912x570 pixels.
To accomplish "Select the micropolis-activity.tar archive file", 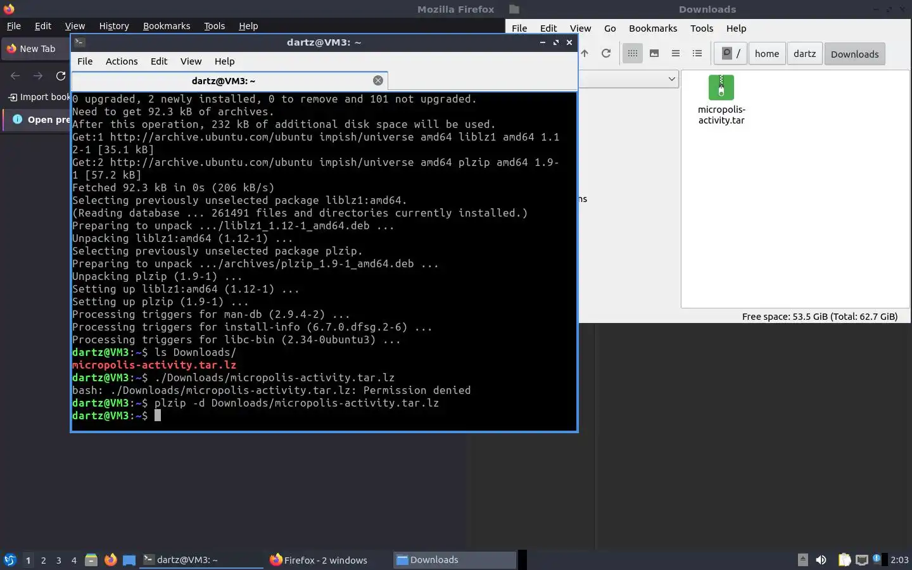I will [x=721, y=100].
